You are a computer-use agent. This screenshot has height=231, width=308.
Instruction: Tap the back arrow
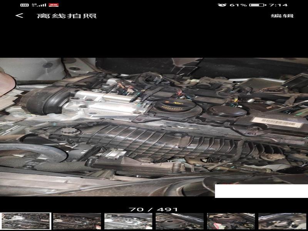point(19,16)
